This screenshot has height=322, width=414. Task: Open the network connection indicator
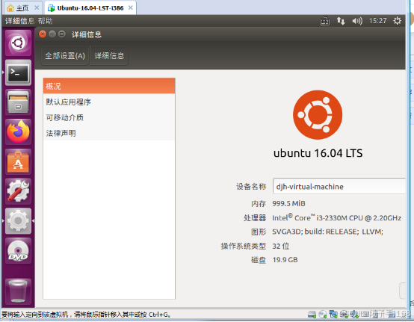pyautogui.click(x=341, y=21)
